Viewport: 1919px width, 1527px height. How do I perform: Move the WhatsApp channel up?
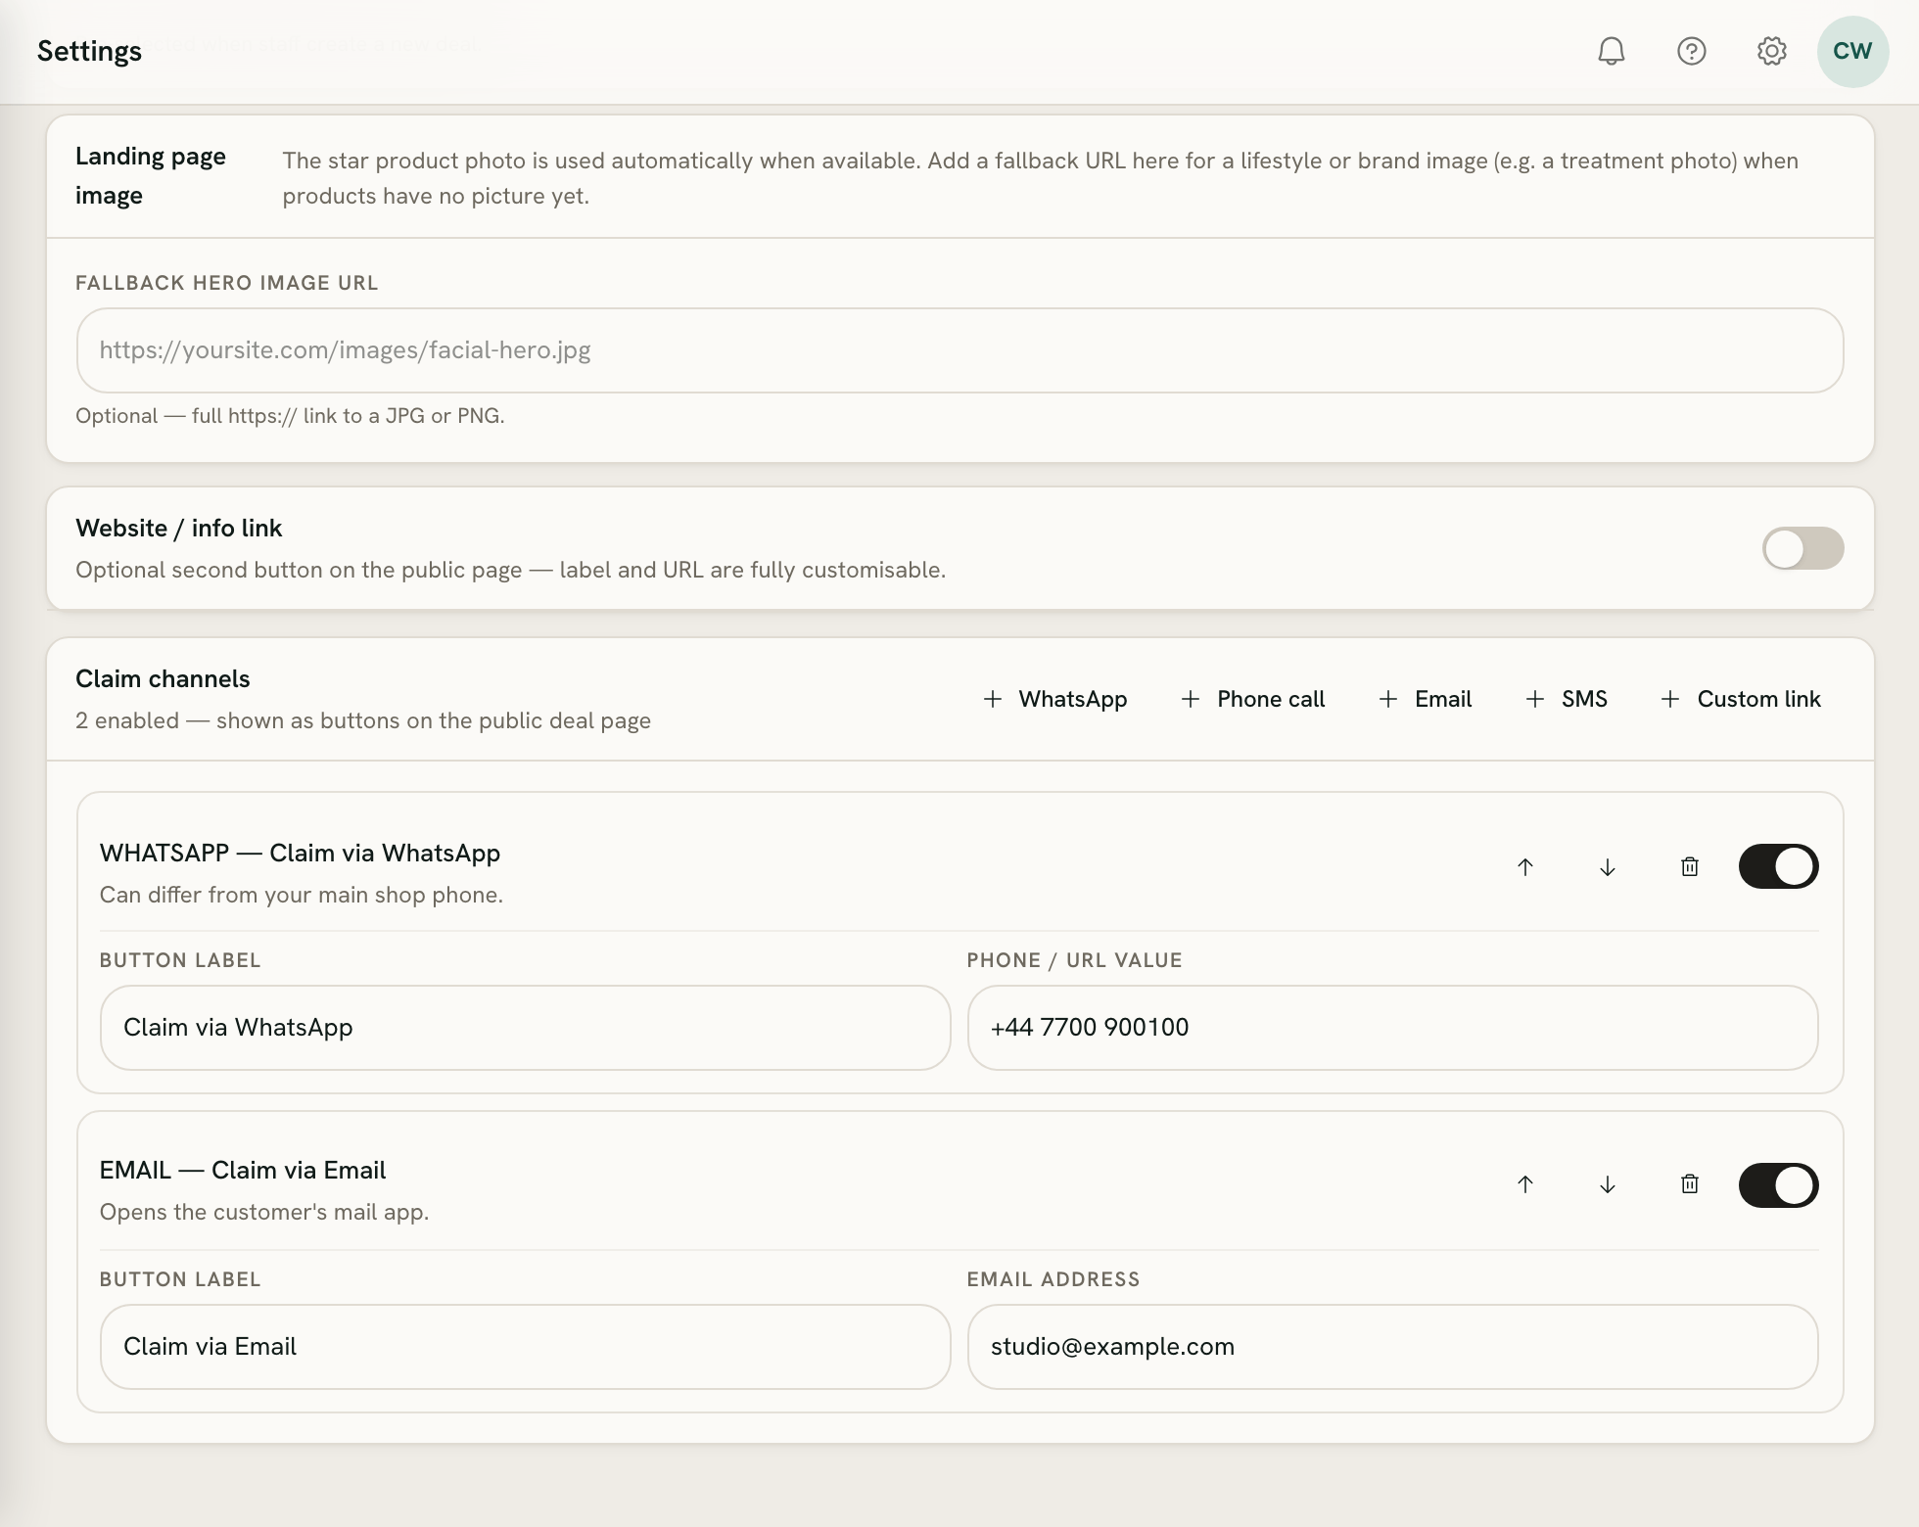1525,867
